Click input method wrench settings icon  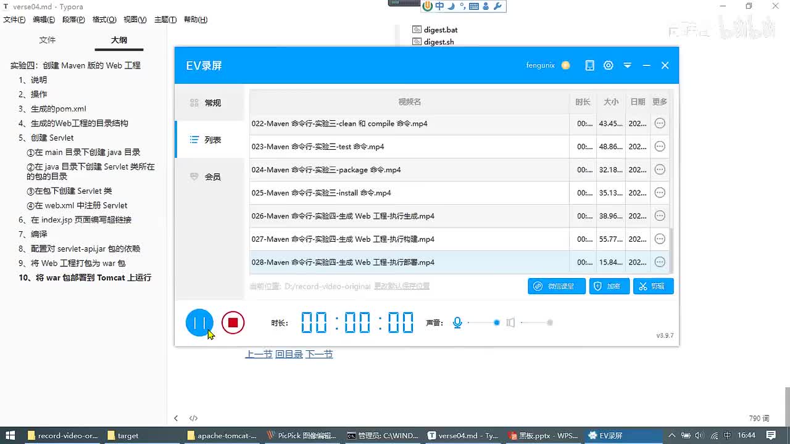(497, 6)
